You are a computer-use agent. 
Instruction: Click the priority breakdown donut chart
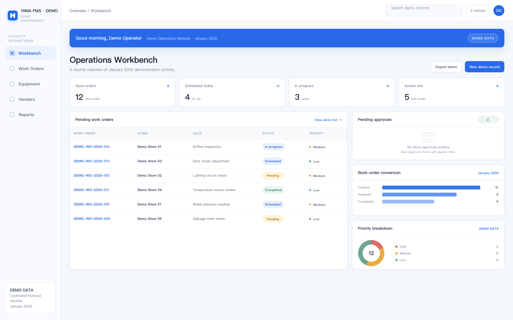click(x=371, y=253)
